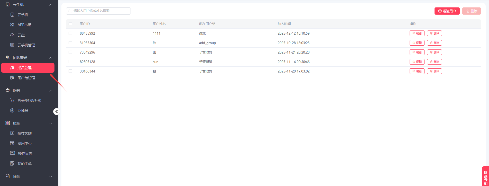The height and width of the screenshot is (186, 489).
Task: Focus the user ID or name search field
Action: click(100, 11)
